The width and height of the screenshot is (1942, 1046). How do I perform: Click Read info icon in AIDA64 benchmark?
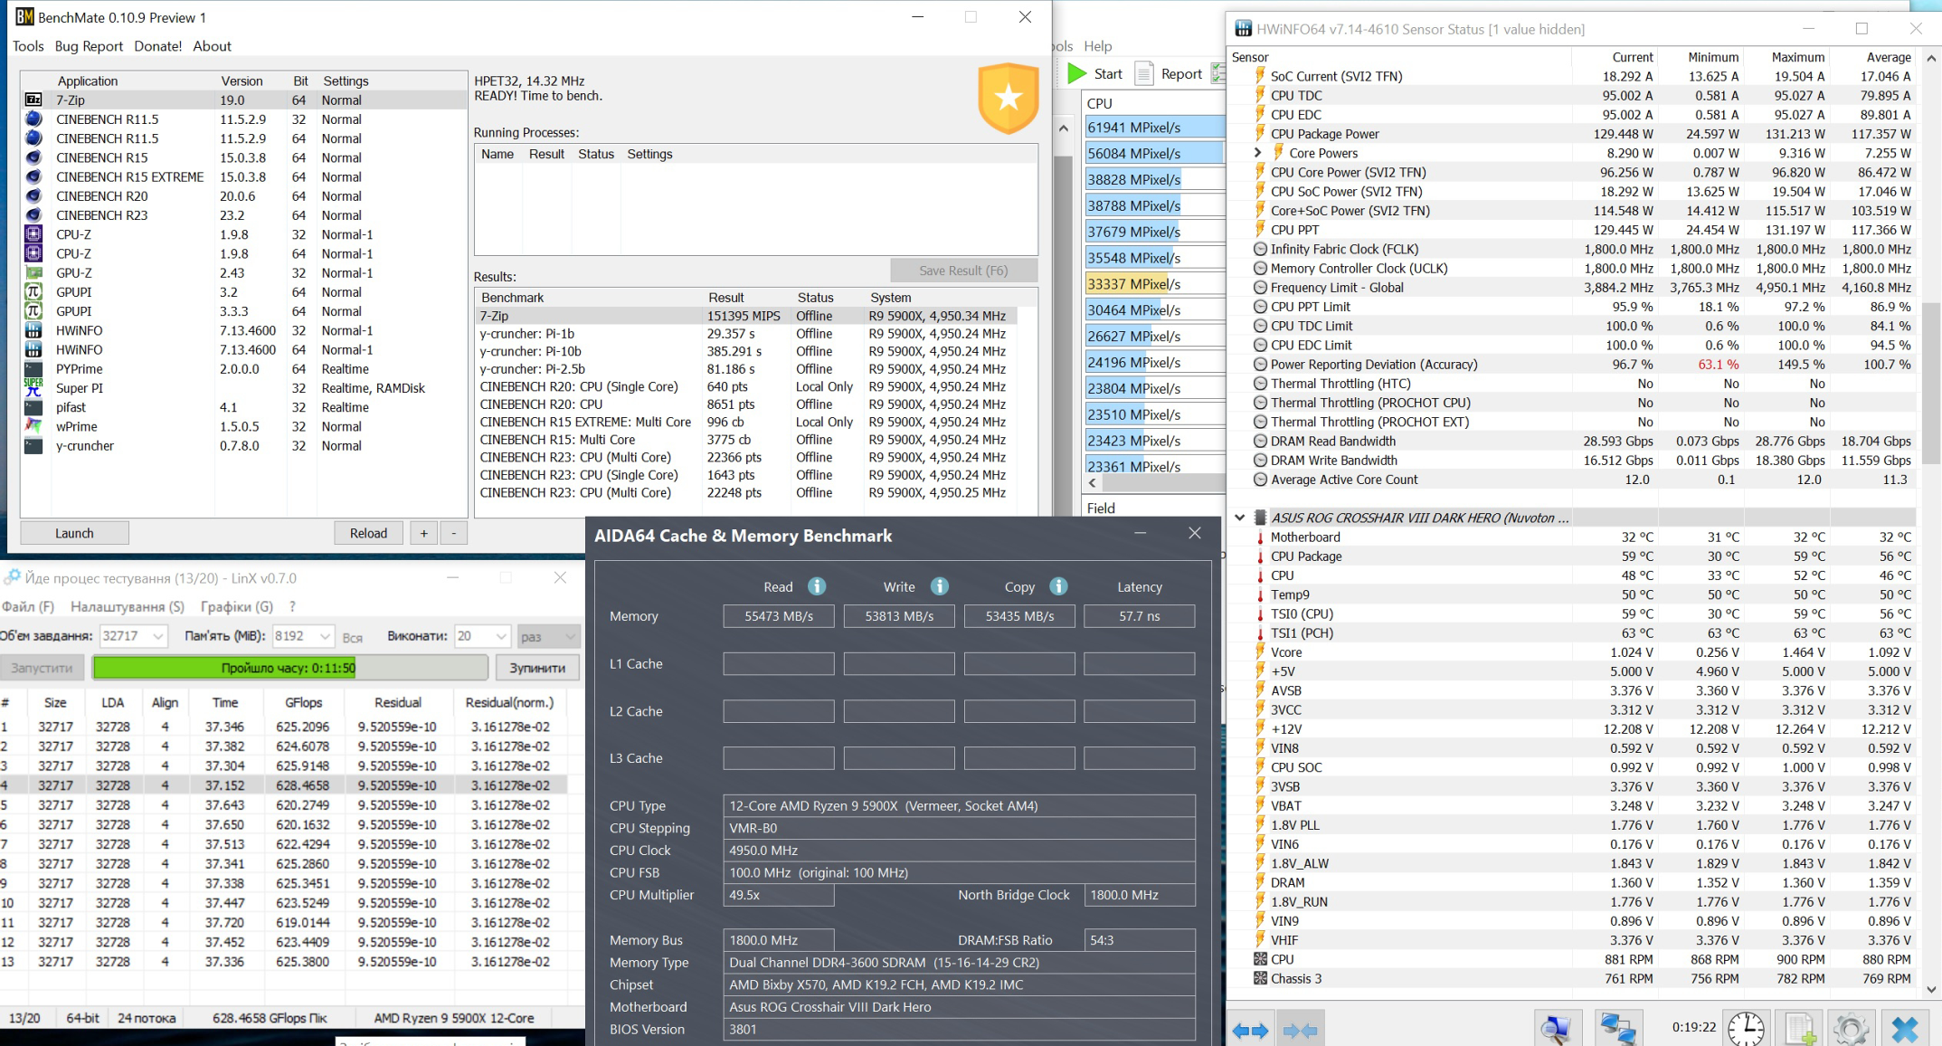tap(817, 586)
